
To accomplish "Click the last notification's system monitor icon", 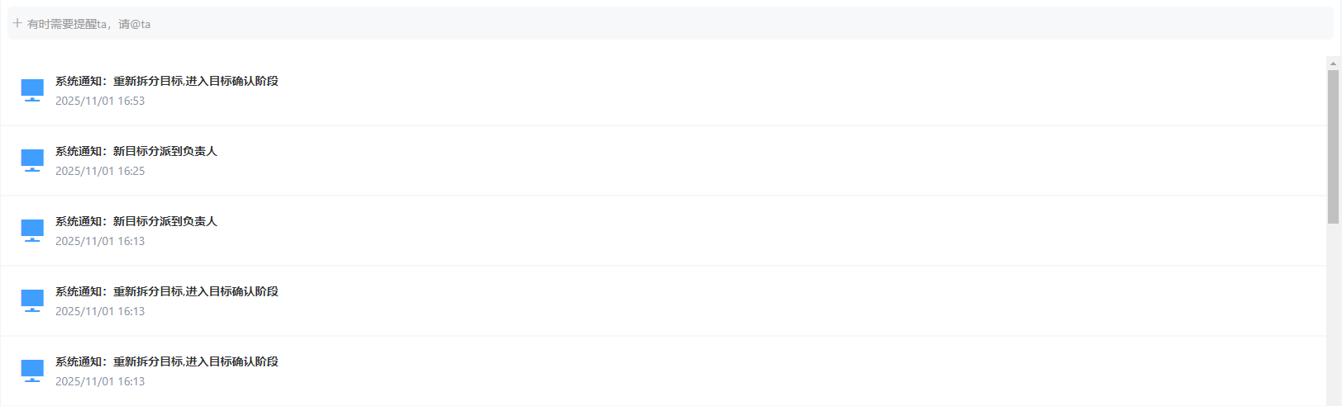I will [x=32, y=371].
